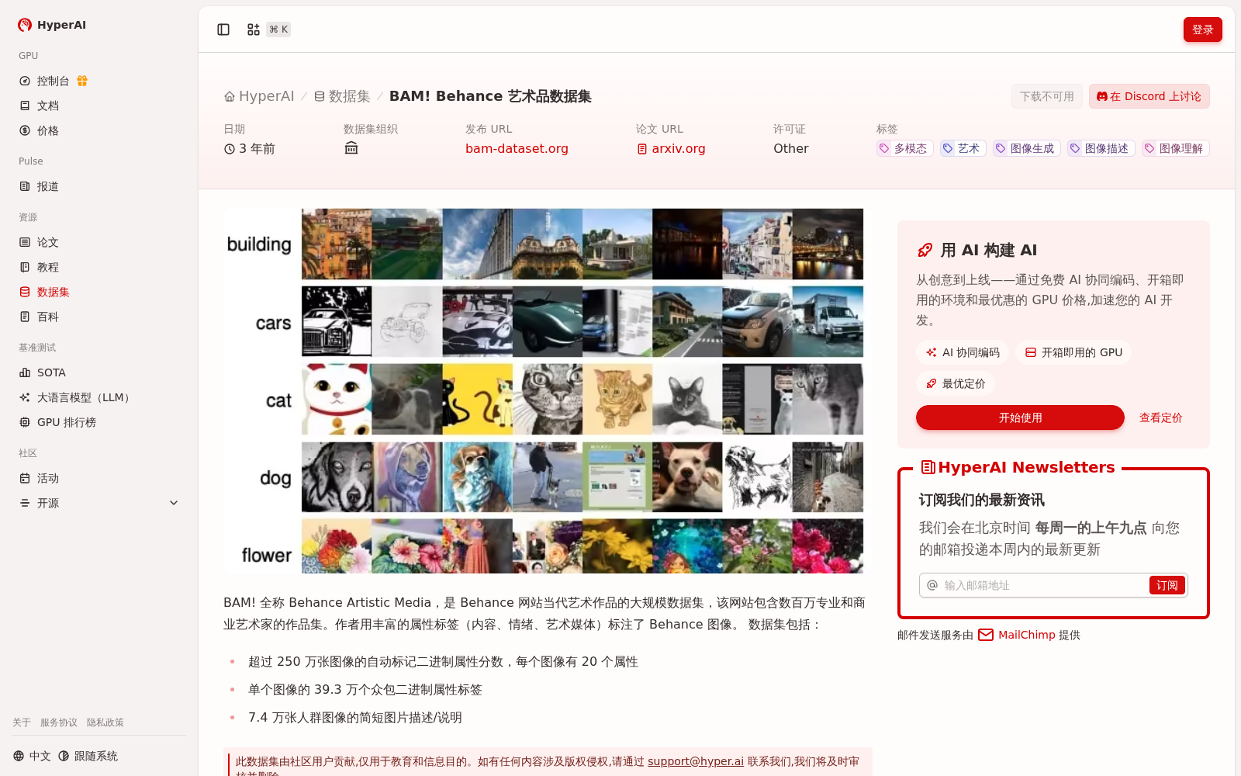The image size is (1241, 776).
Task: Open the 隐私政策 footer link
Action: 105,722
